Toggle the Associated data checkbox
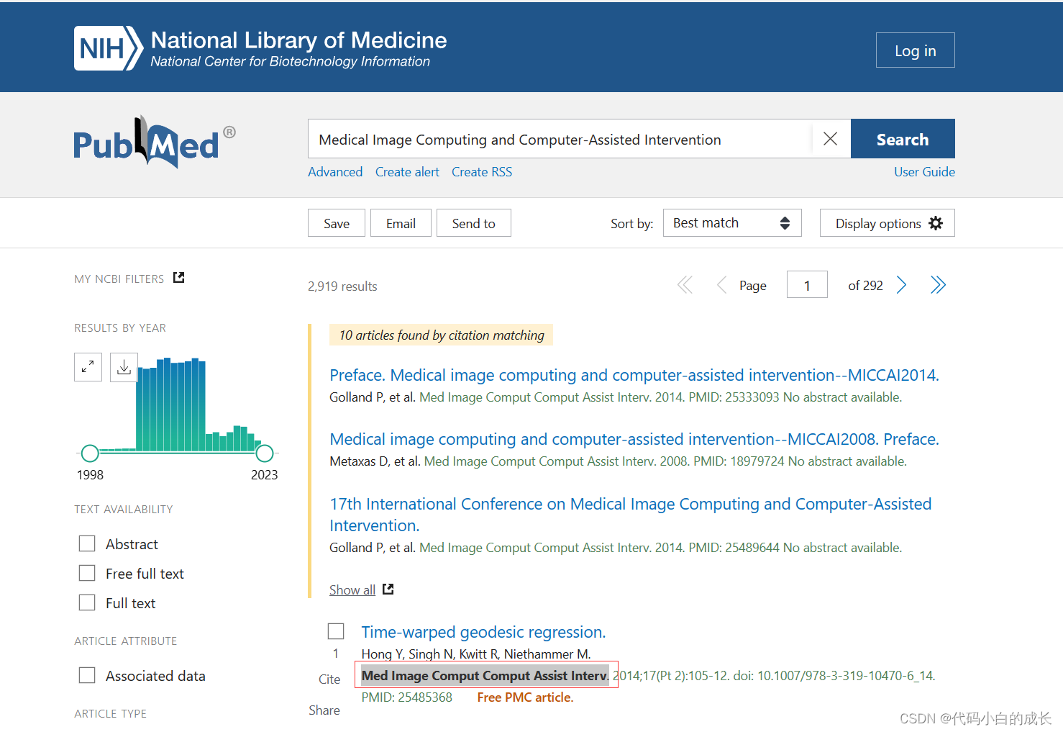Image resolution: width=1063 pixels, height=732 pixels. pos(87,675)
